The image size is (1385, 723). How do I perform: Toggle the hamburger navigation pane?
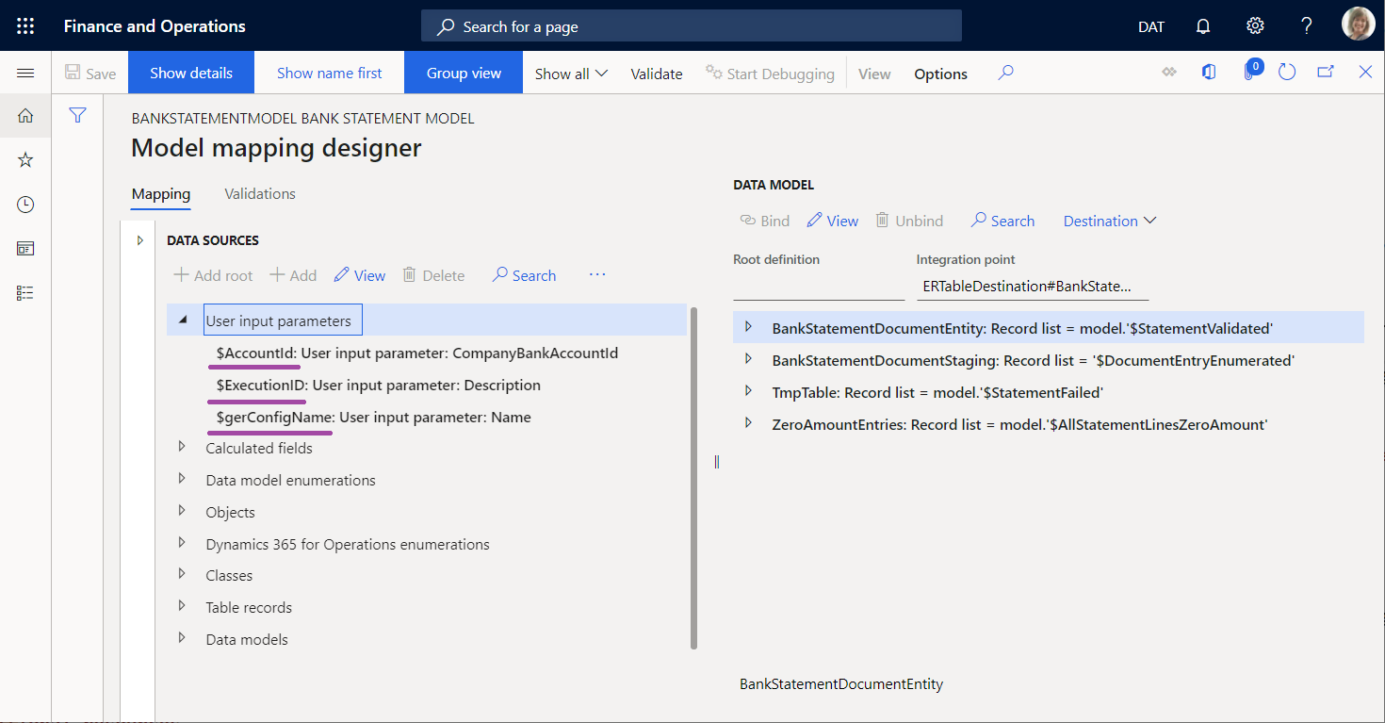[25, 72]
